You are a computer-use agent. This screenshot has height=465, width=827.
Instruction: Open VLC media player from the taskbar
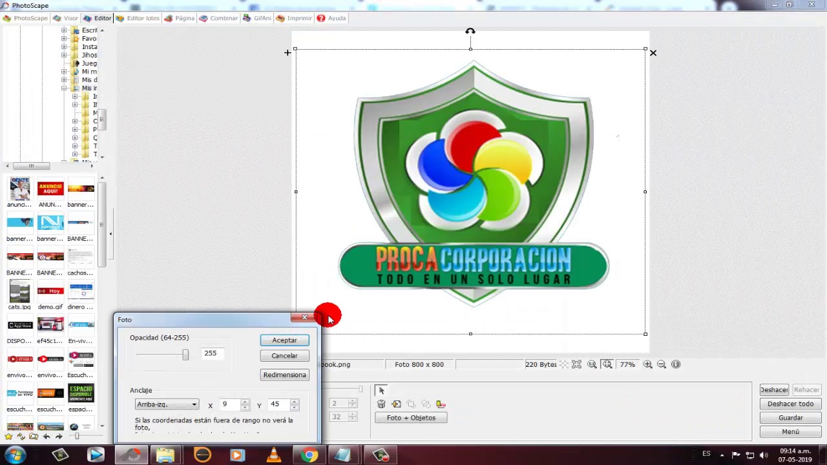coord(274,455)
